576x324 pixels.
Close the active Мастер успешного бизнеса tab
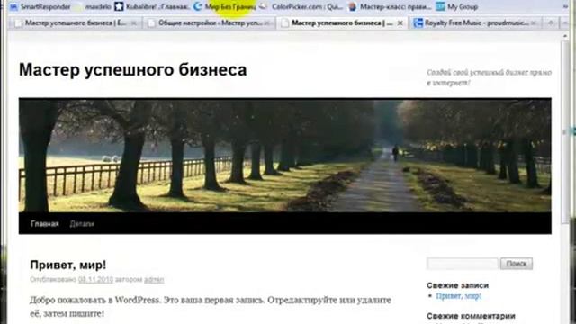[400, 23]
